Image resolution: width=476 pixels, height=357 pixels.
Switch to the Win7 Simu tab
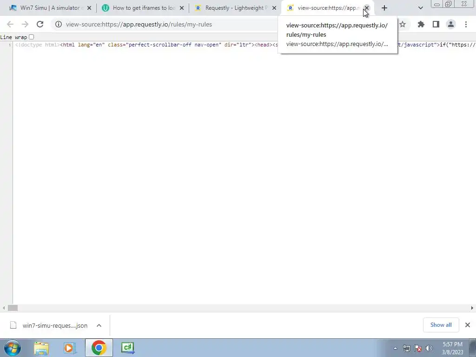50,8
